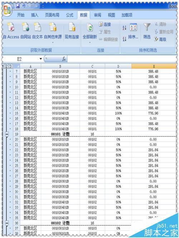Click 100% in row 18
This screenshot has height=238, width=179.
click(118, 129)
